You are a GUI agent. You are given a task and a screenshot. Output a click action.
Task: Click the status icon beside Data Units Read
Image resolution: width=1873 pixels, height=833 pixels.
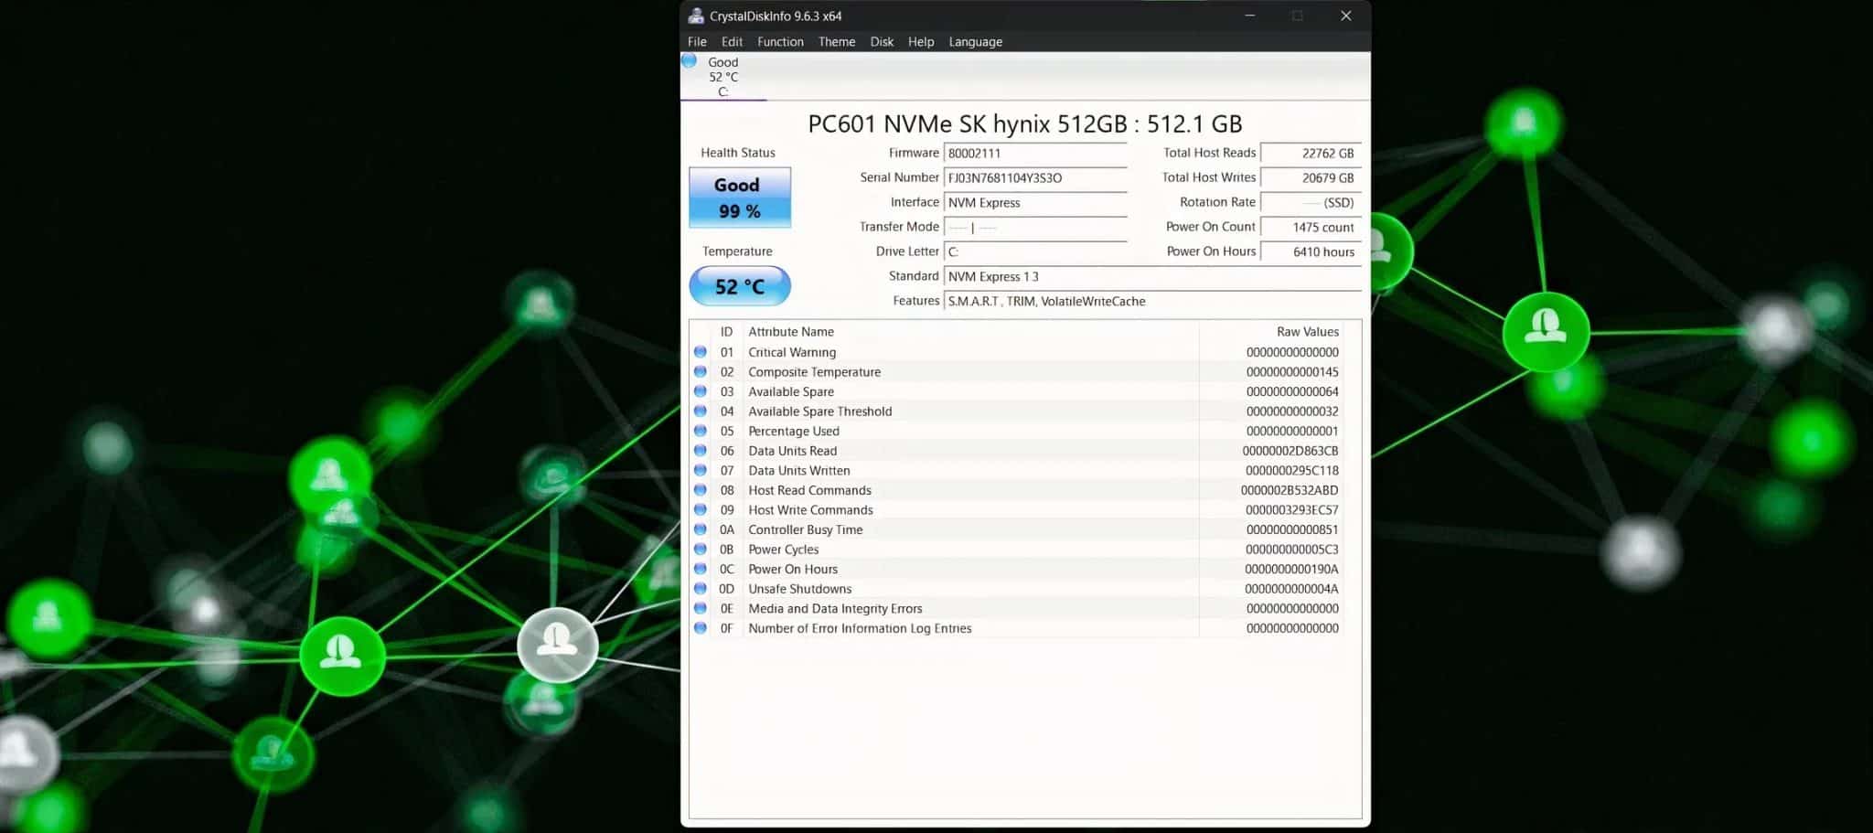pyautogui.click(x=700, y=450)
